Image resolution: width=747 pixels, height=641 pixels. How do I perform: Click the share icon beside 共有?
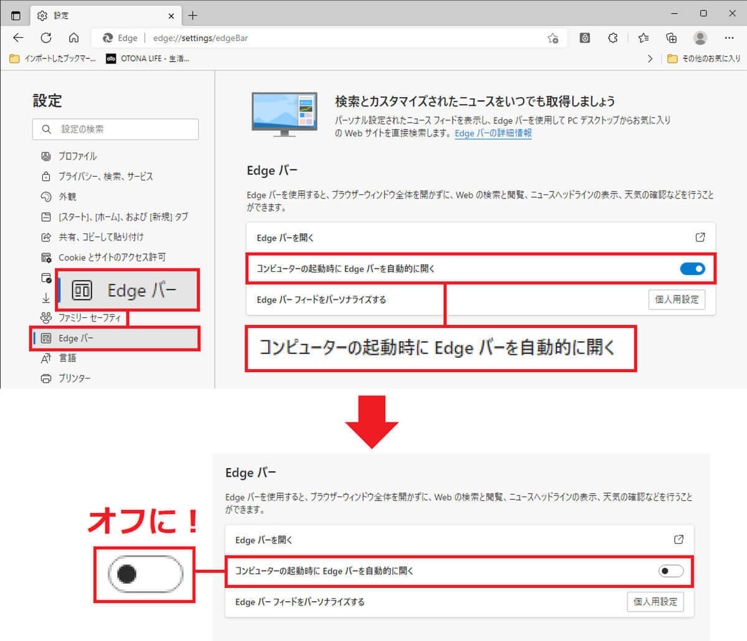(x=46, y=237)
